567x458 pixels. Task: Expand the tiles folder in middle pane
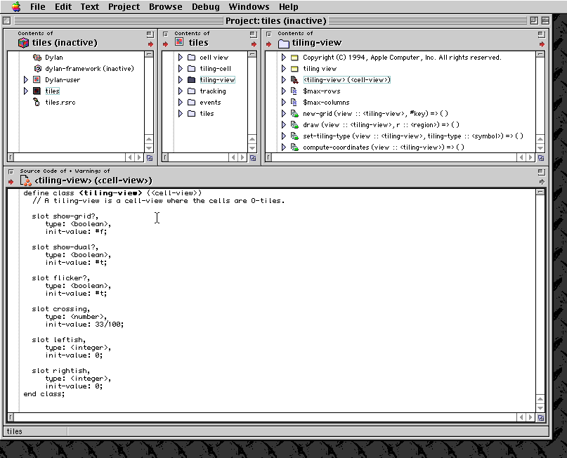pyautogui.click(x=181, y=113)
